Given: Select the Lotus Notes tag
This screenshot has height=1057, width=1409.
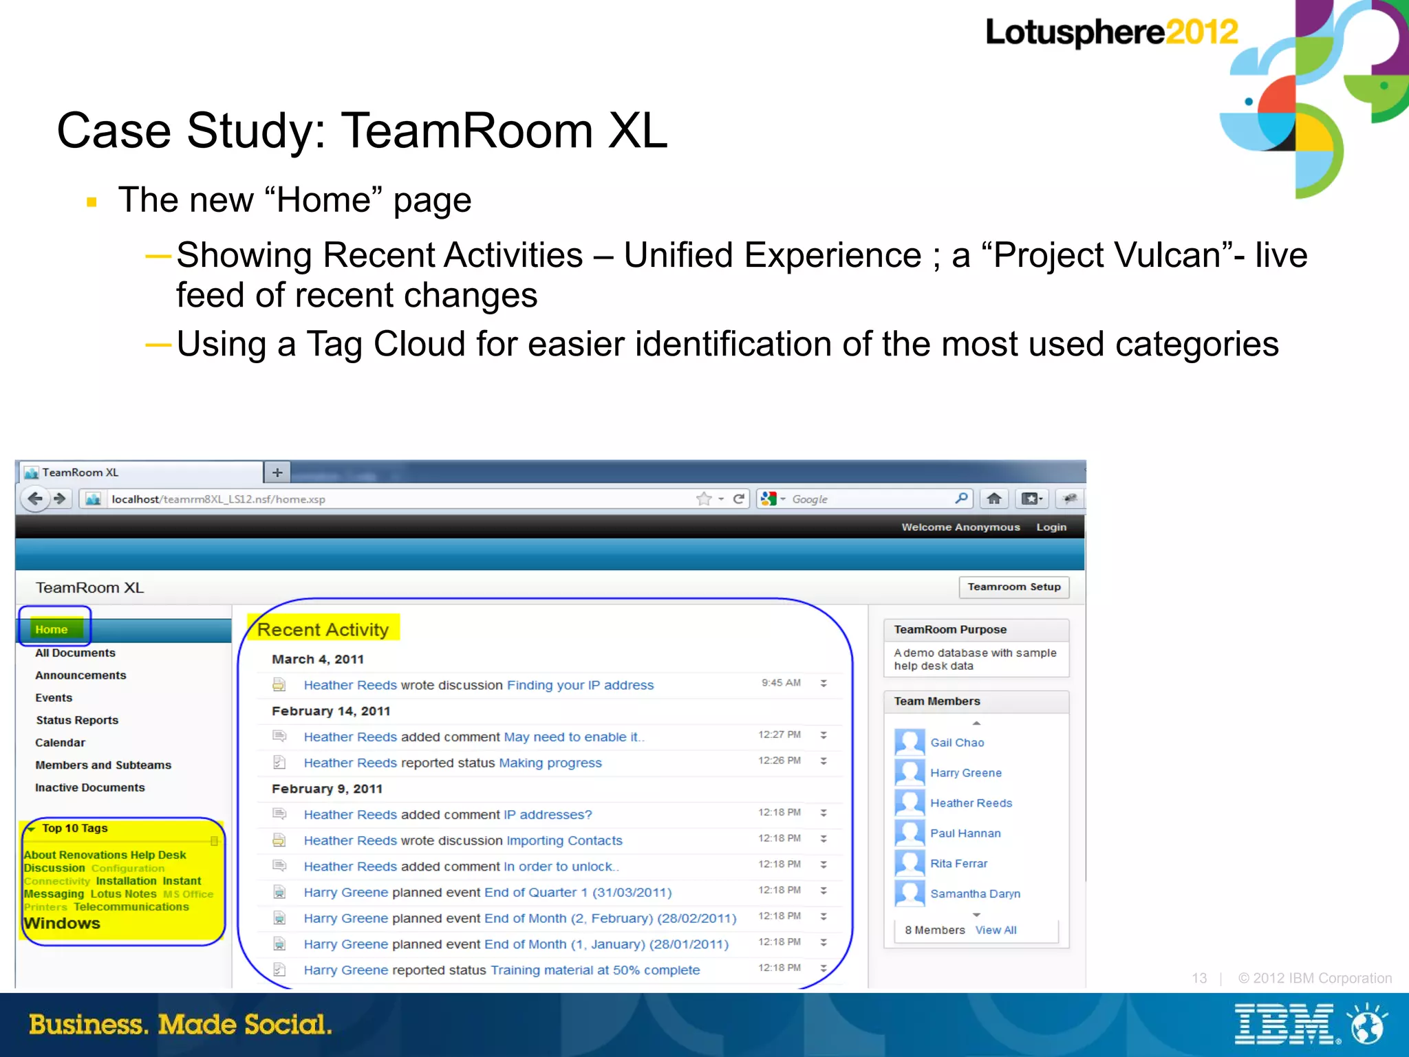Looking at the screenshot, I should (x=124, y=894).
